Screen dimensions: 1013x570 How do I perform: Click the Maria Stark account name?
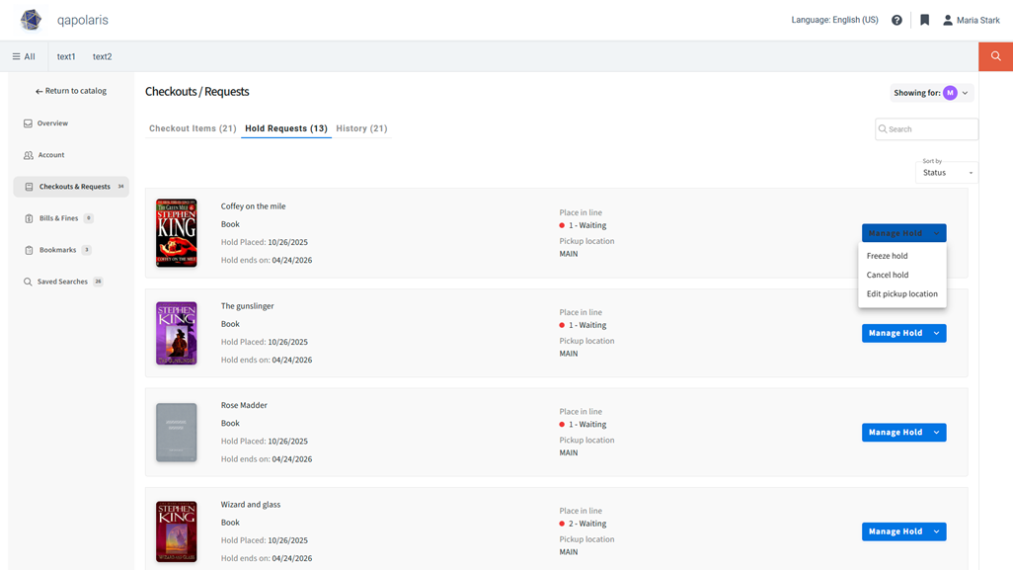tap(978, 21)
